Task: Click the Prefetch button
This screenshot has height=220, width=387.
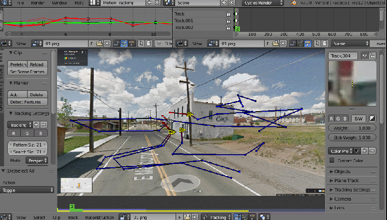Action: coord(17,64)
